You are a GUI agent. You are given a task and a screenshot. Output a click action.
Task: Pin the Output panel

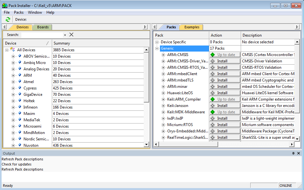tap(293, 153)
